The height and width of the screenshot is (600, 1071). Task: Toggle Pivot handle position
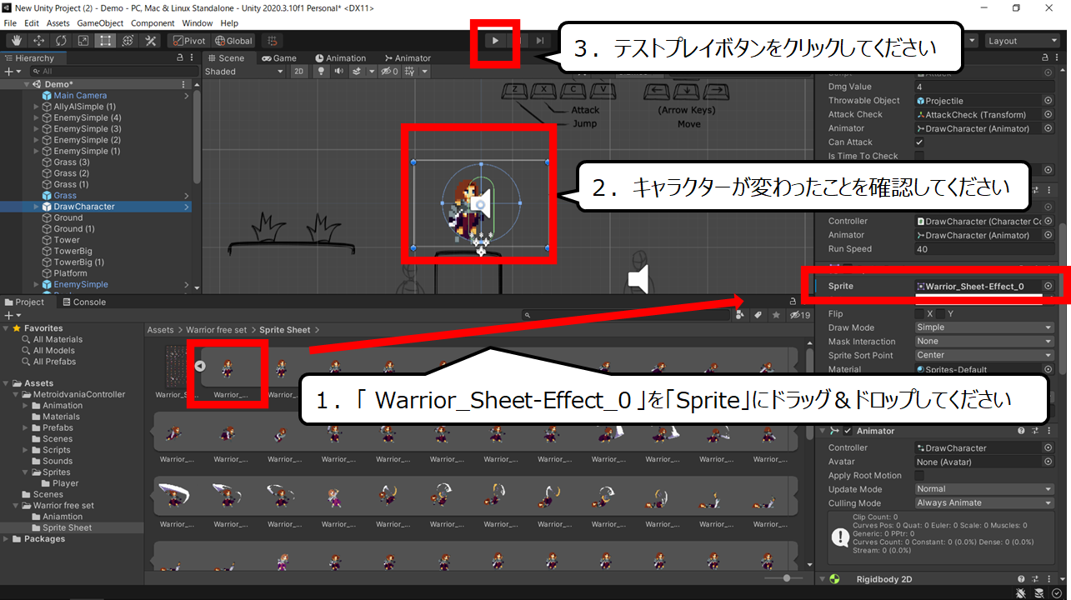click(x=188, y=40)
